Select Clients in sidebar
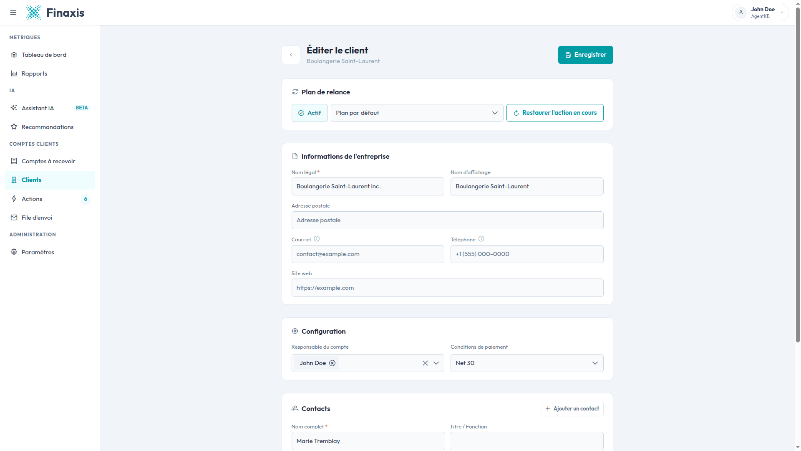Screen dimensions: 801x451 click(x=50, y=180)
